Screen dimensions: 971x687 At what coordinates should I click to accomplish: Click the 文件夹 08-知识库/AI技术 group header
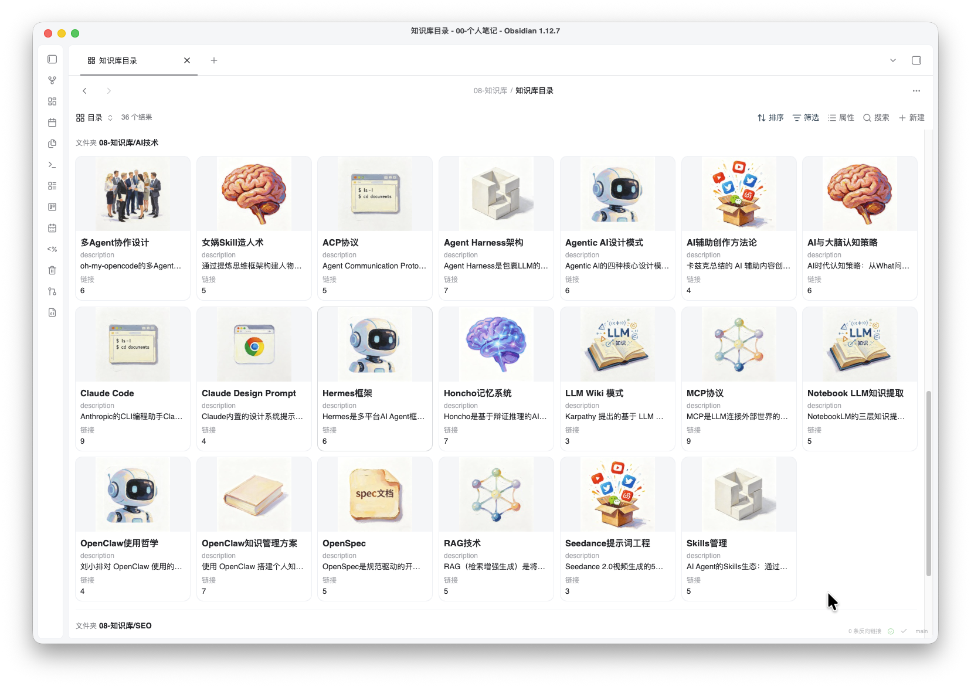coord(117,143)
